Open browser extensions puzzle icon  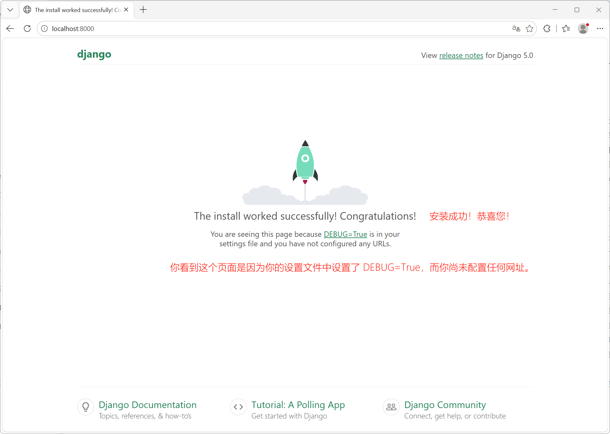(547, 28)
